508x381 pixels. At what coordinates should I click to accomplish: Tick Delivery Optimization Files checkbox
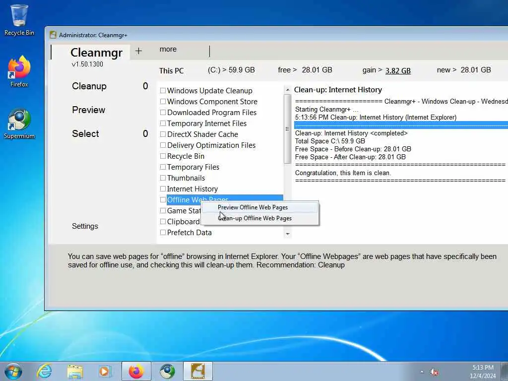pyautogui.click(x=163, y=145)
